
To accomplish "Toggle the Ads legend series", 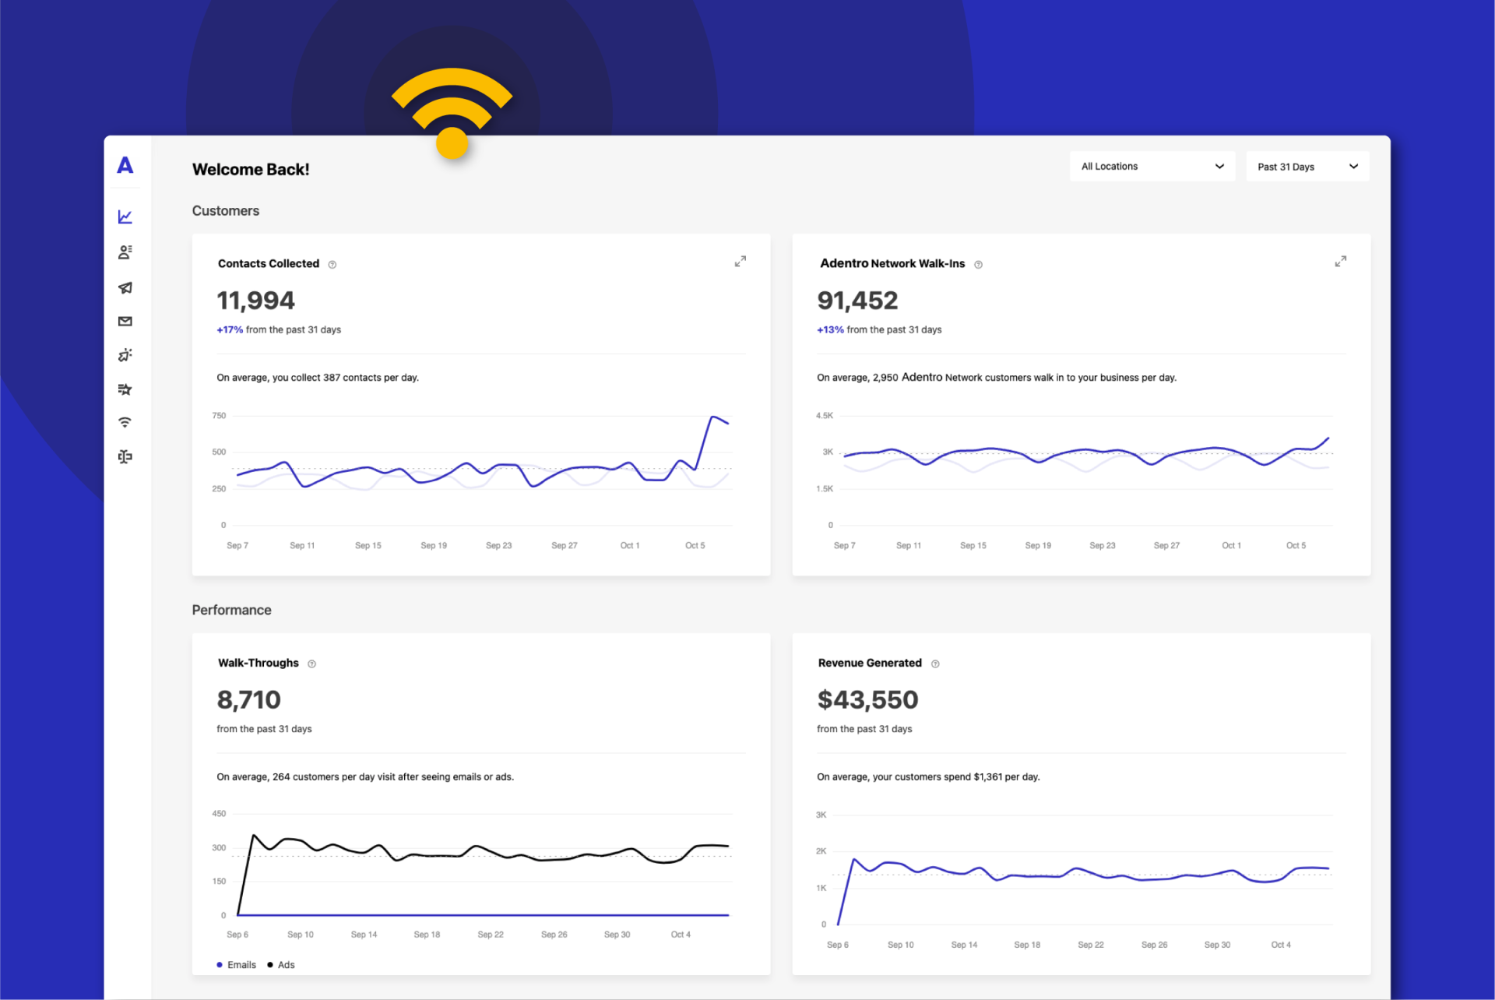I will coord(281,964).
